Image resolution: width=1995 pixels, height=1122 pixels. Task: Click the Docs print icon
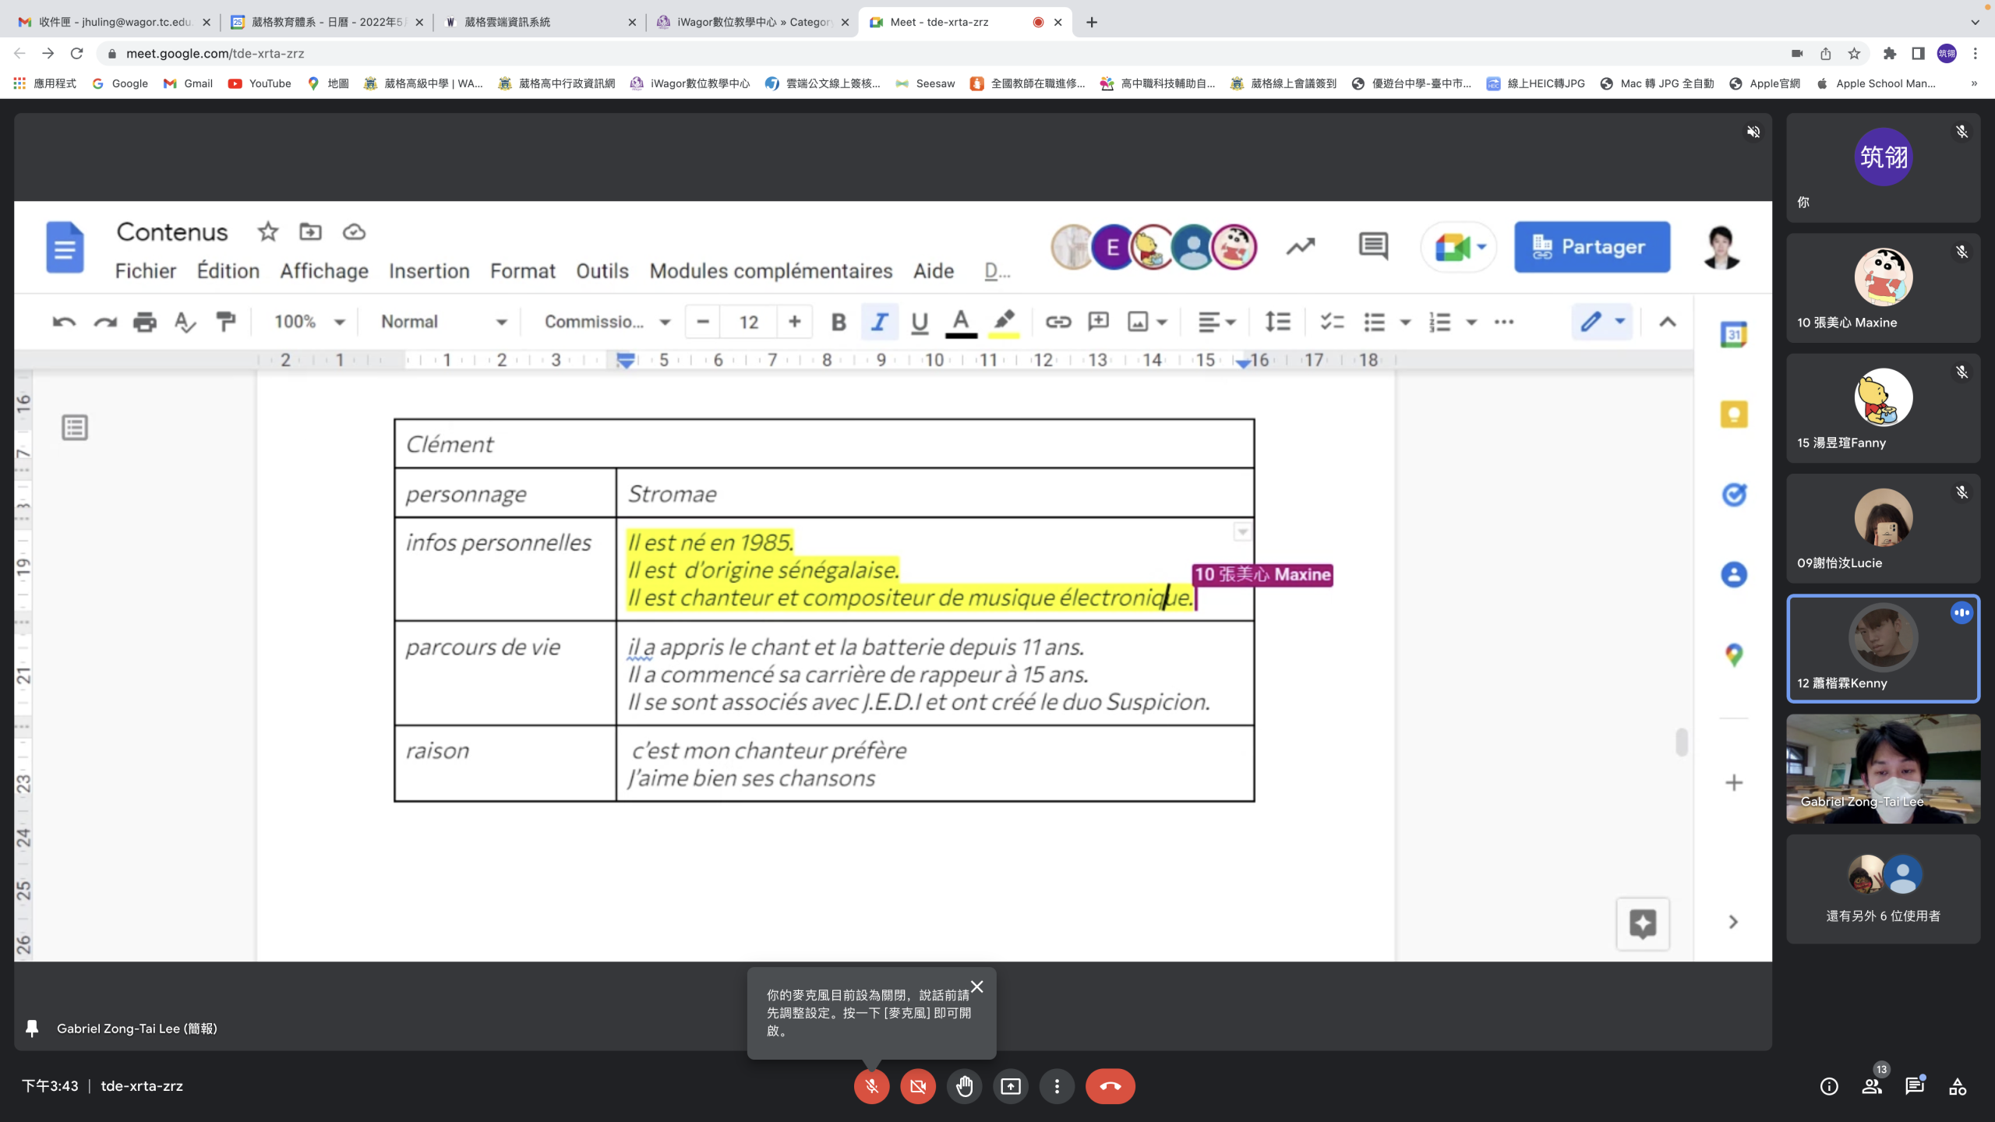tap(144, 322)
